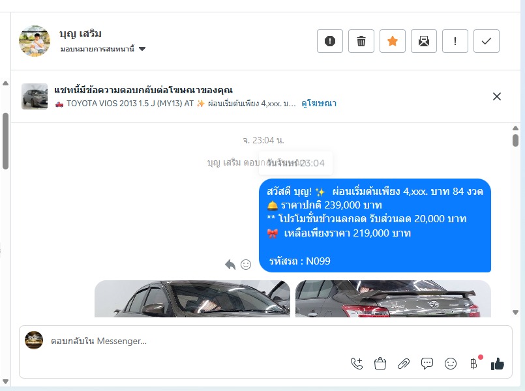
Task: Open the emoji picker in composer
Action: tap(451, 364)
